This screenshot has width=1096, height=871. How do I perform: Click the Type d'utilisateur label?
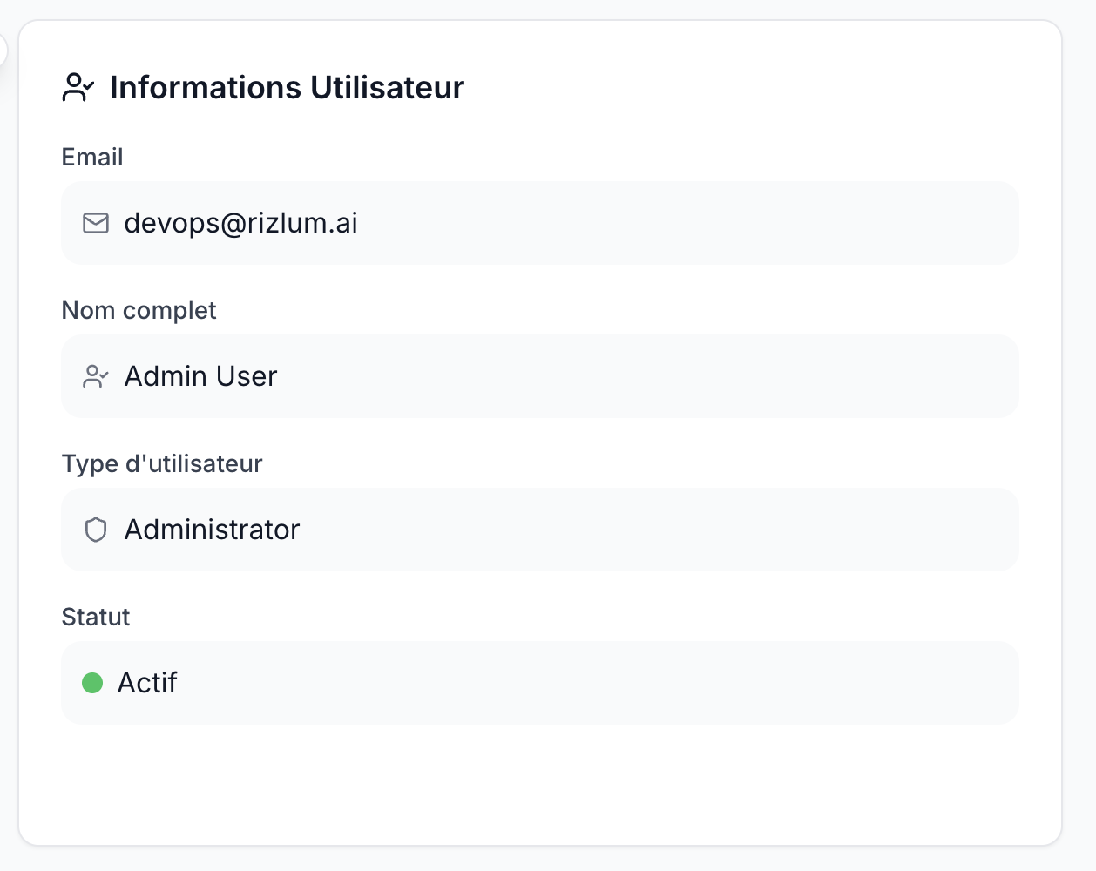tap(162, 463)
